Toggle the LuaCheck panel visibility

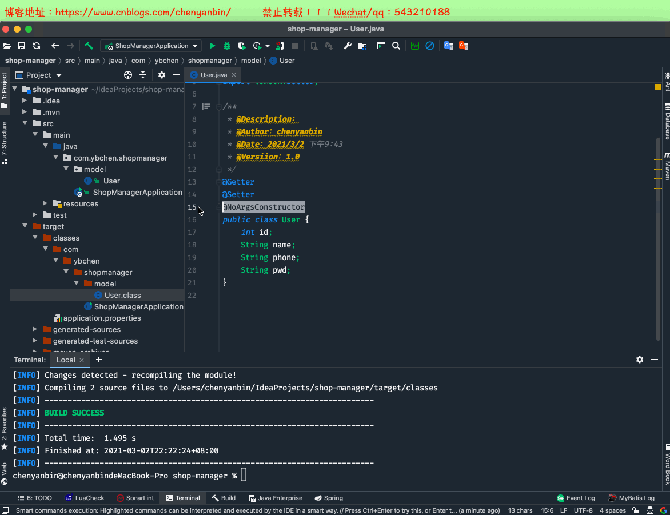(85, 498)
